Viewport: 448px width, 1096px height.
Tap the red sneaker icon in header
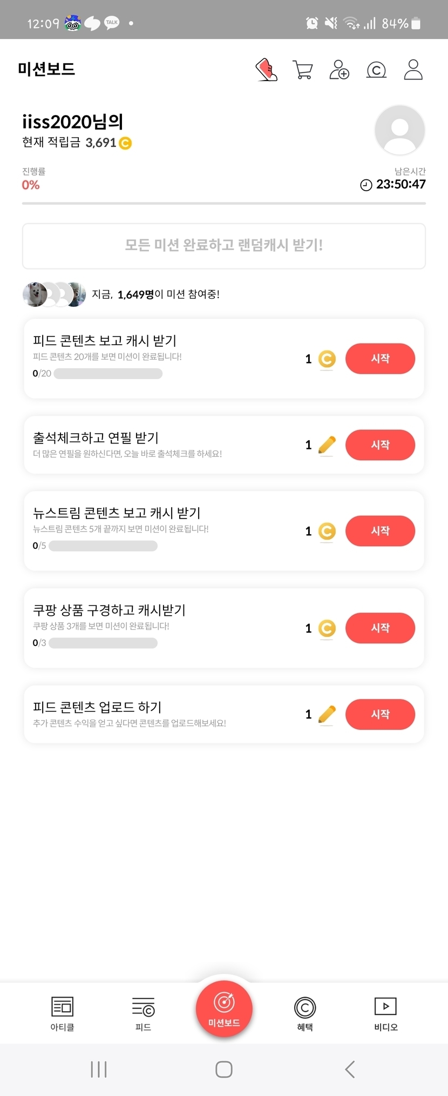coord(266,70)
